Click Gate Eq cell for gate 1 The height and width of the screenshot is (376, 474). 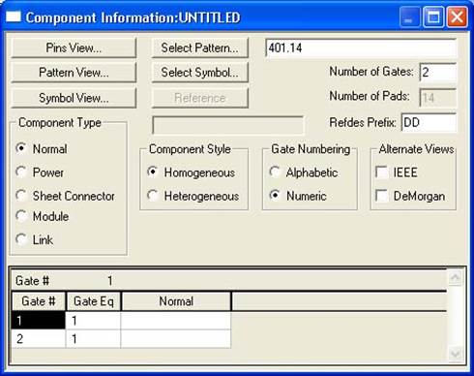pos(93,321)
